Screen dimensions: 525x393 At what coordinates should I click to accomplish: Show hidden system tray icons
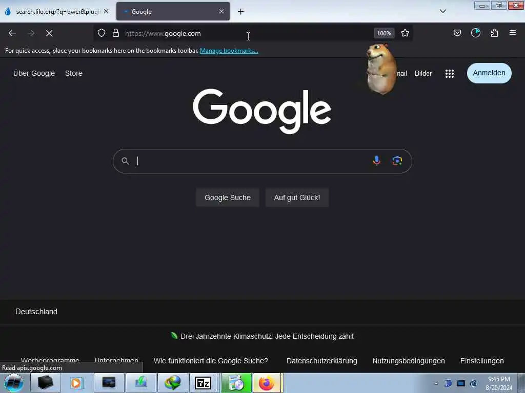pos(436,383)
